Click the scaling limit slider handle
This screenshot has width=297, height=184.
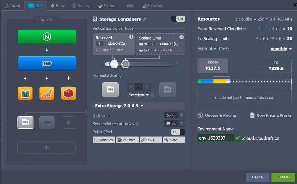point(125,64)
